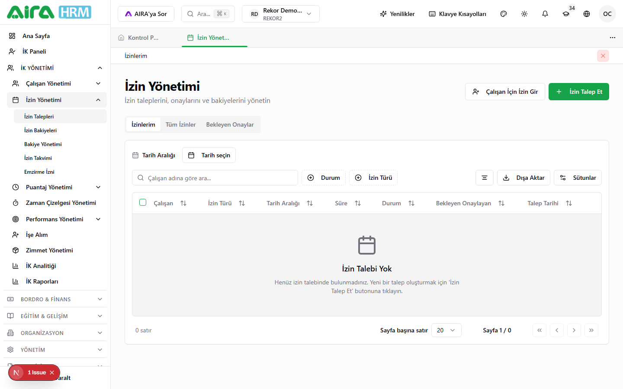Click Tarih seçin date picker button
Viewport: 623px width, 389px height.
209,155
